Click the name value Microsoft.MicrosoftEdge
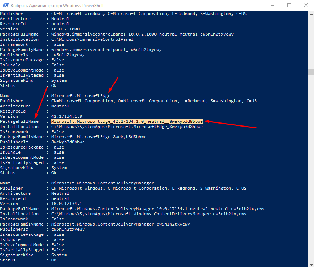 coord(81,96)
